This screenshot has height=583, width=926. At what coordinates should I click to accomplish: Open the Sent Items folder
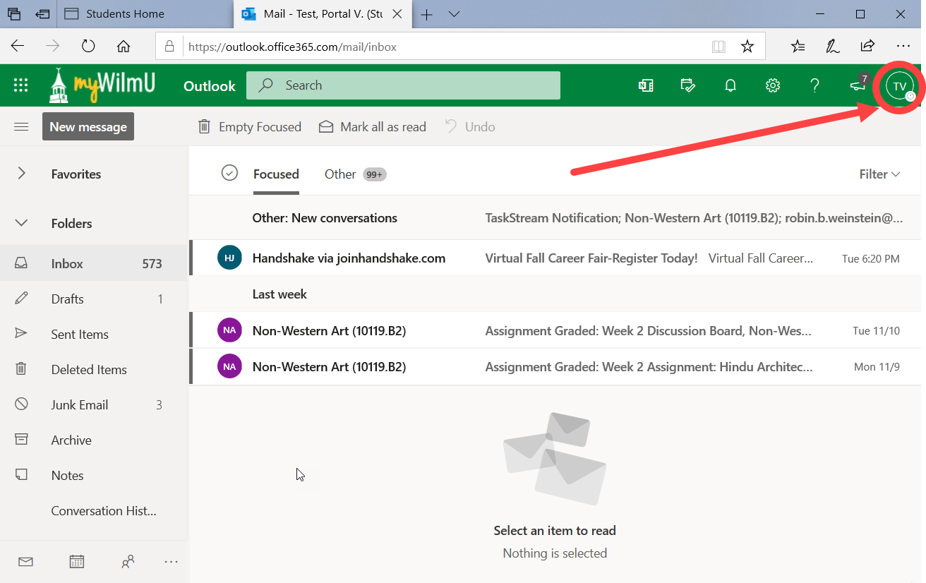tap(94, 335)
